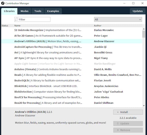Image resolution: width=147 pixels, height=135 pixels.
Task: Select the BlinkStick library entry
Action: (72, 86)
